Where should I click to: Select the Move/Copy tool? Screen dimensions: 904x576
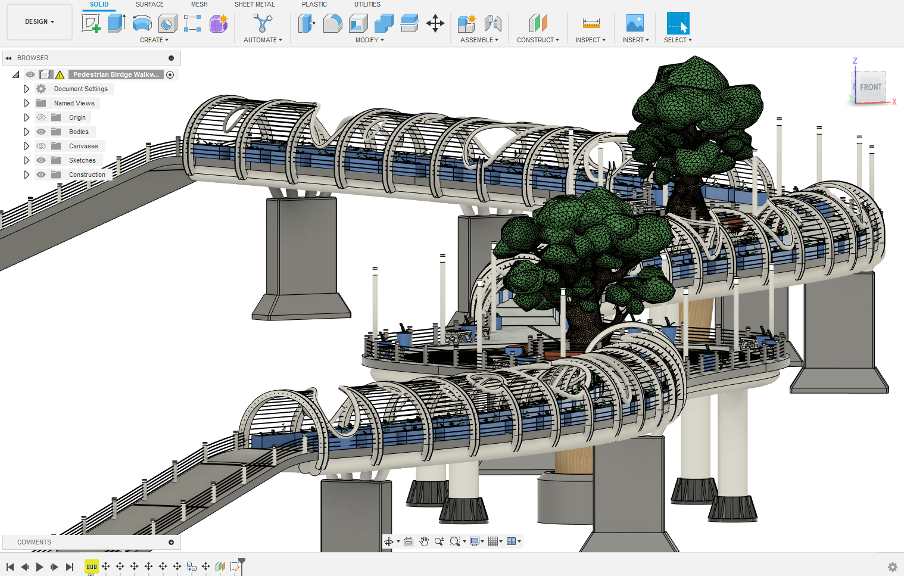click(x=435, y=24)
